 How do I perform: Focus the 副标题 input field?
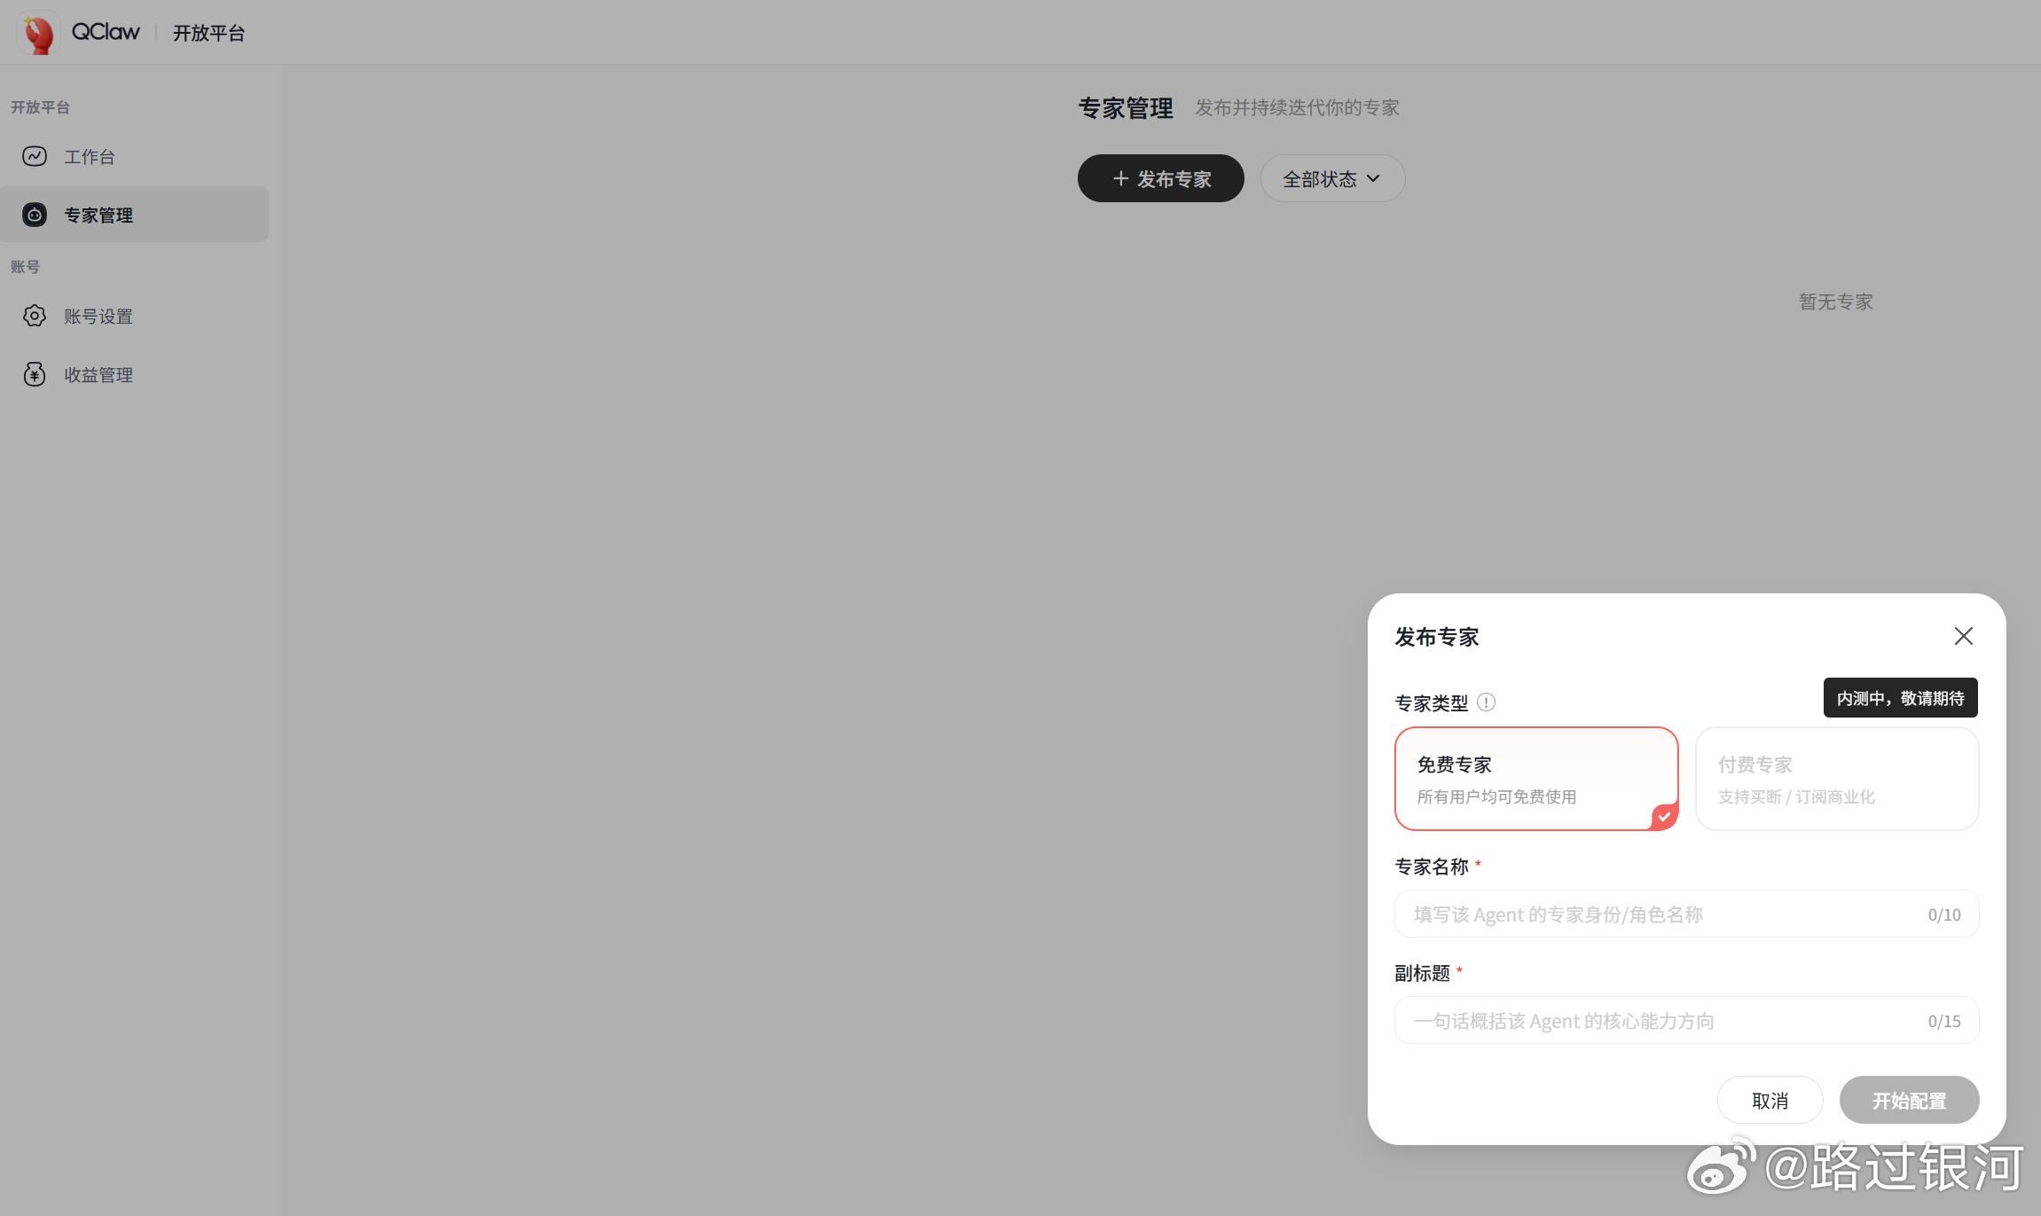pos(1686,1020)
